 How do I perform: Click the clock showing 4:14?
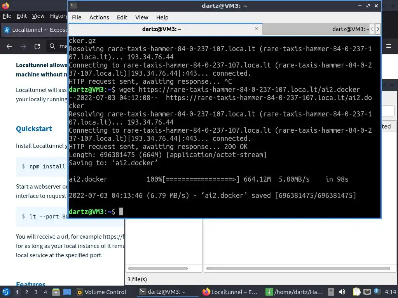(390, 292)
